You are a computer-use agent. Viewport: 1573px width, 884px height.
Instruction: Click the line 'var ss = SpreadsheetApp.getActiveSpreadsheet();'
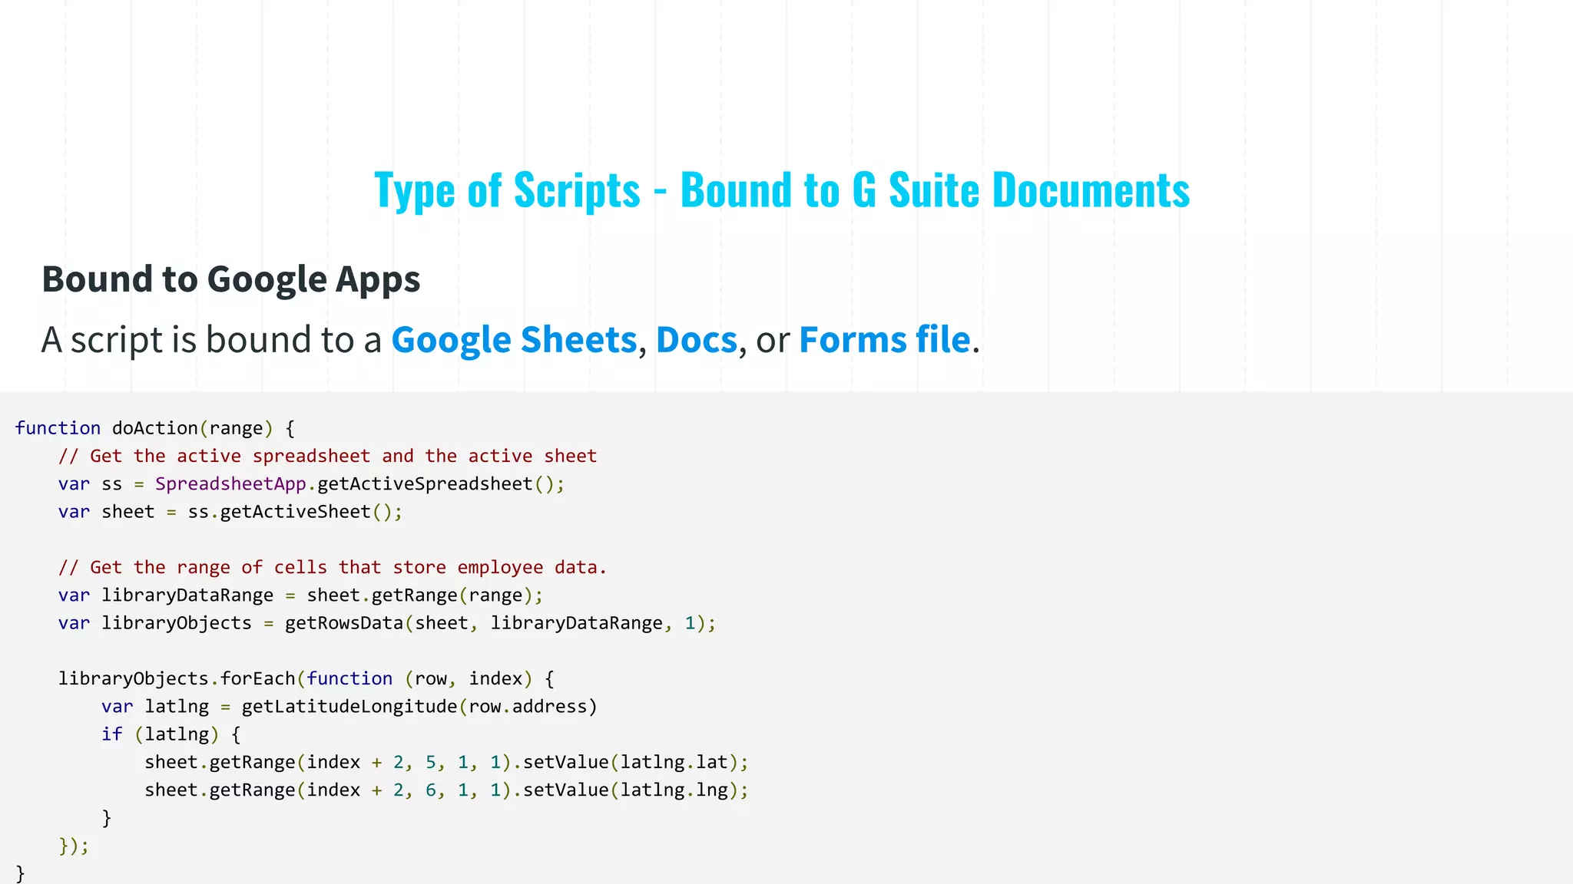pyautogui.click(x=312, y=484)
